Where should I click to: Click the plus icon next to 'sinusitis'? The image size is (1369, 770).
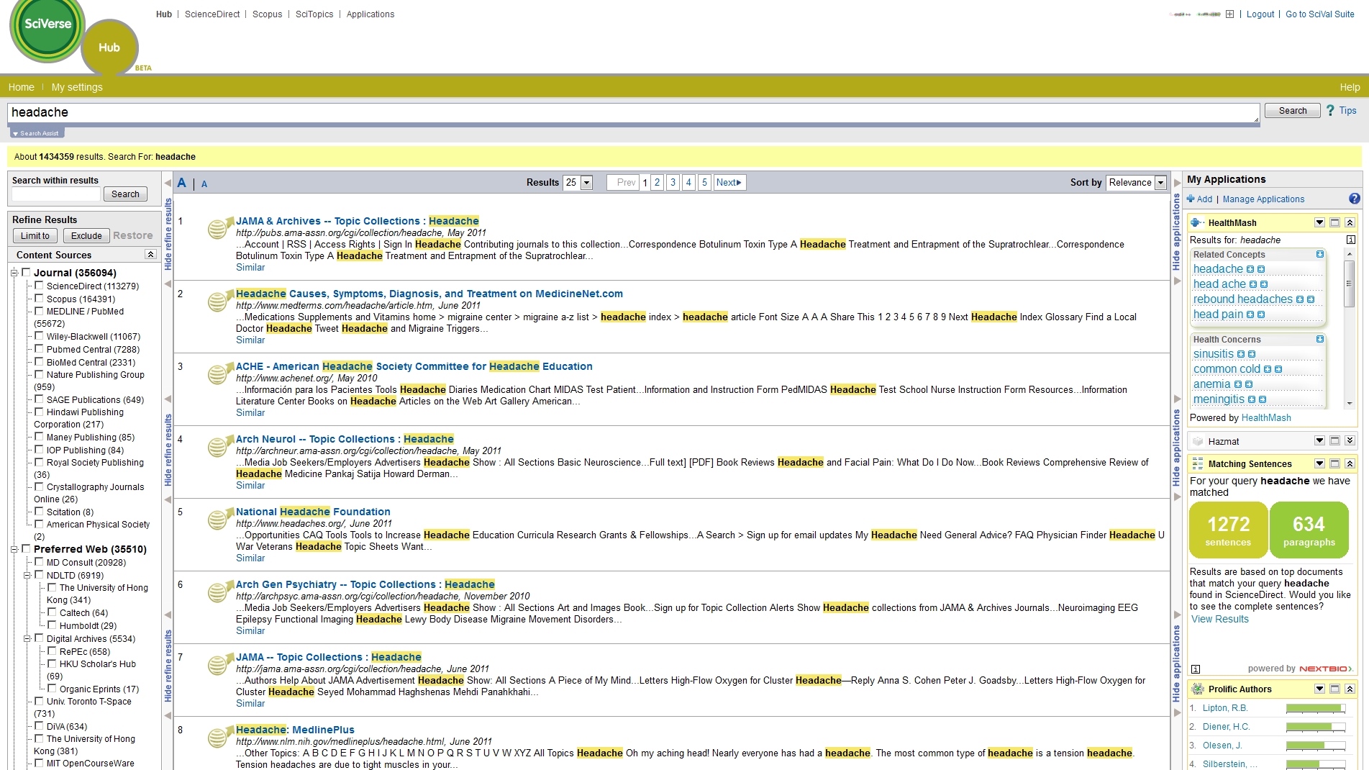point(1241,354)
